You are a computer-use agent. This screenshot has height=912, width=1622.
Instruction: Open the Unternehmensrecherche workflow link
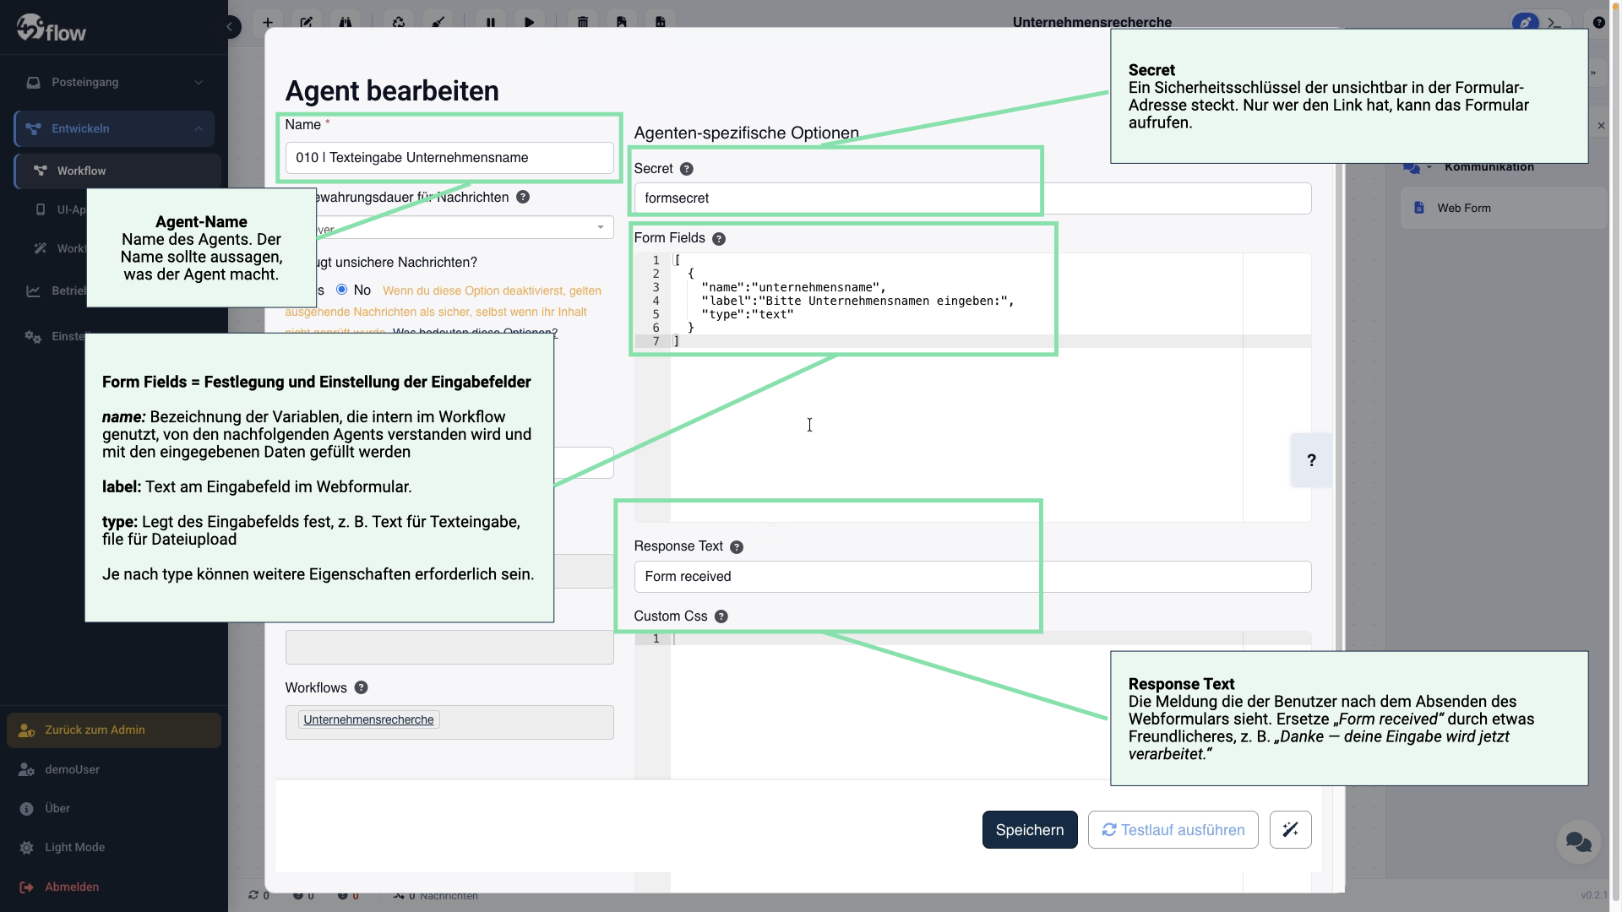(368, 719)
